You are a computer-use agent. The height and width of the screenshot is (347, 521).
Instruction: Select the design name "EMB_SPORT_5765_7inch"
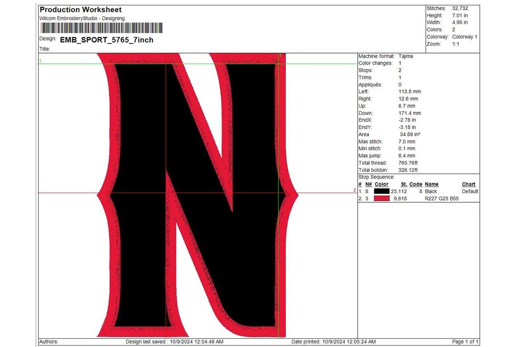pyautogui.click(x=107, y=40)
